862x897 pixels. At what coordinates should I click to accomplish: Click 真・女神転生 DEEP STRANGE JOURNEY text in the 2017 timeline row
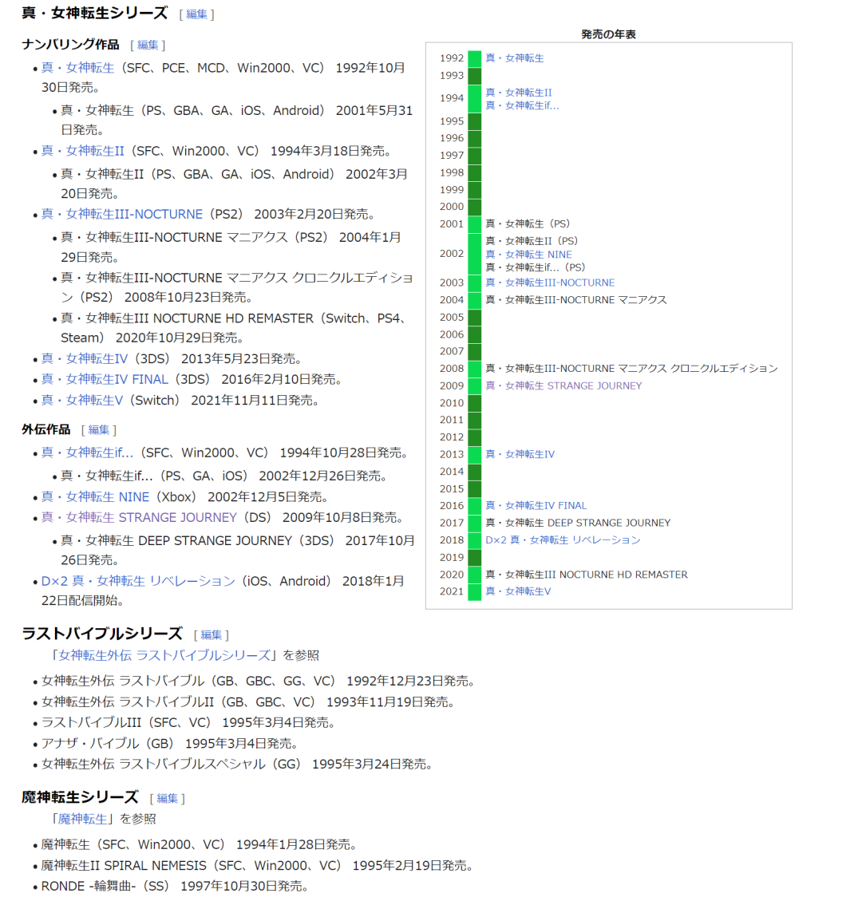click(x=578, y=523)
